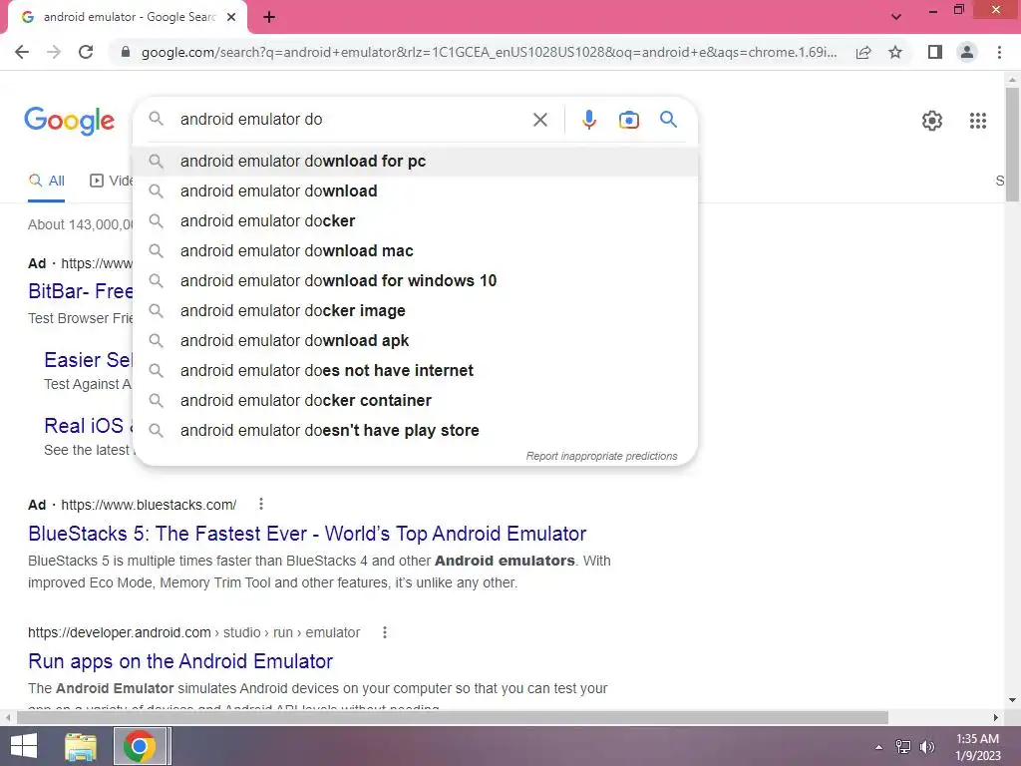The height and width of the screenshot is (766, 1021).
Task: Open the taskbar clock and date
Action: (x=977, y=747)
